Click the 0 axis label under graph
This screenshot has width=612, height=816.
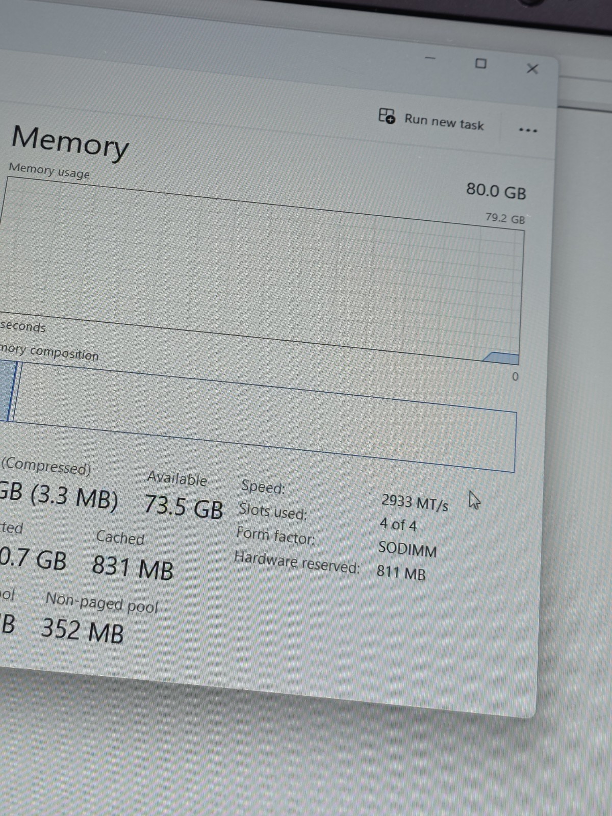coord(515,376)
